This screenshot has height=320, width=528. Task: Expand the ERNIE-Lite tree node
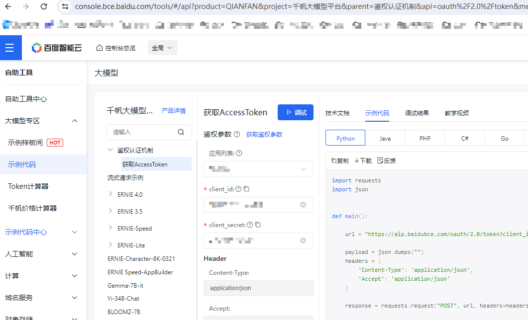point(110,244)
